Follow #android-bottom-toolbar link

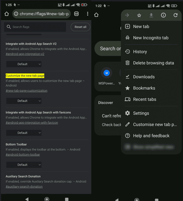click(x=23, y=154)
